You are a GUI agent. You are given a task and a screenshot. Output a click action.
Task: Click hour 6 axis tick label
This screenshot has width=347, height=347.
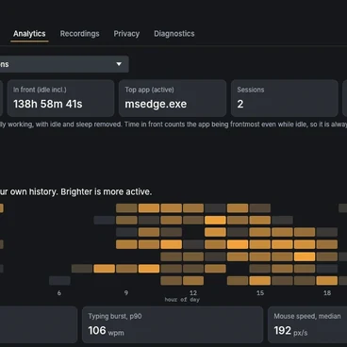point(59,293)
